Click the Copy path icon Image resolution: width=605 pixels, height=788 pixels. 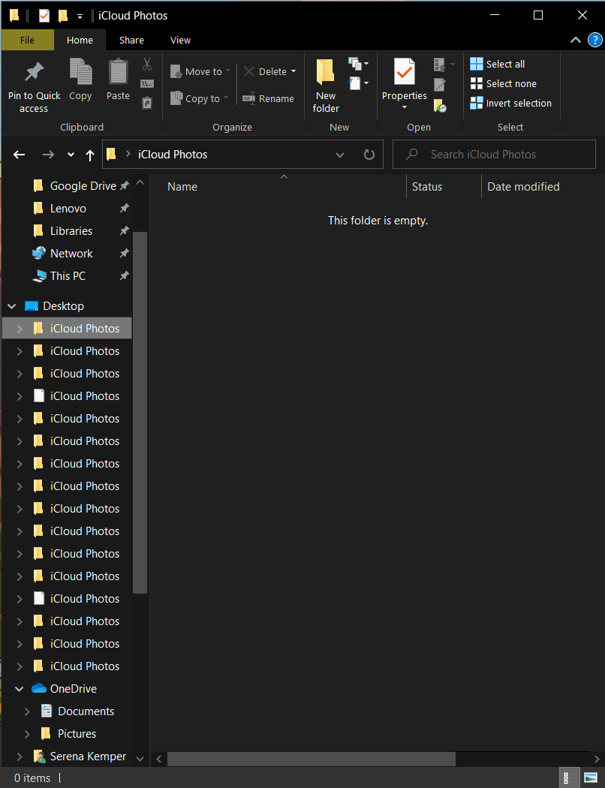point(146,83)
